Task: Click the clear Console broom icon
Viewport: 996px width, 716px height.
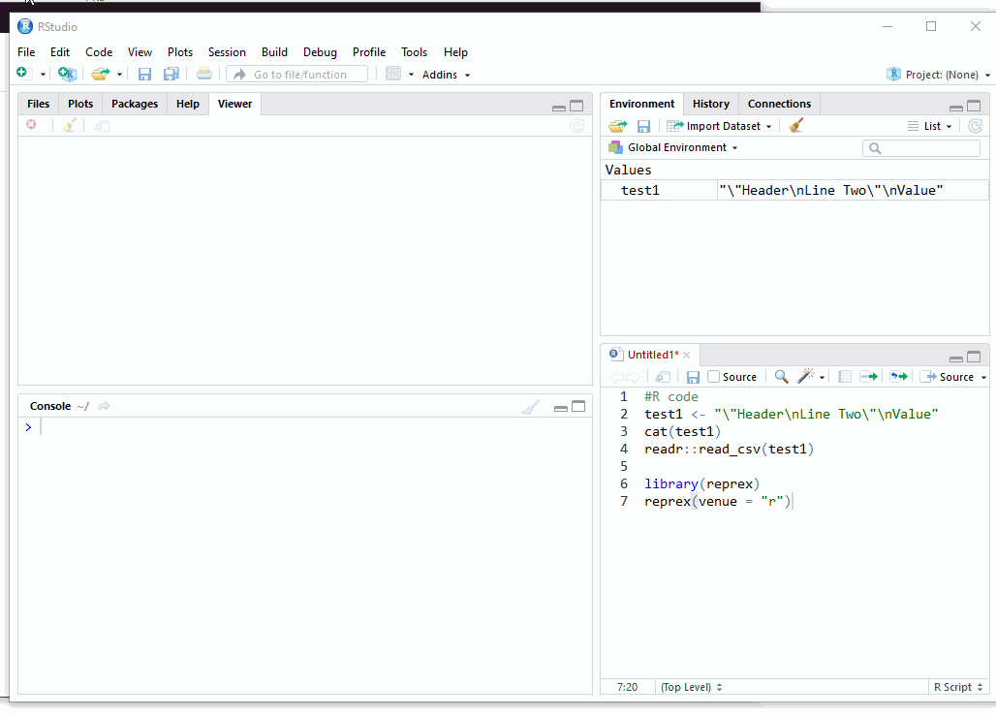Action: pos(530,407)
